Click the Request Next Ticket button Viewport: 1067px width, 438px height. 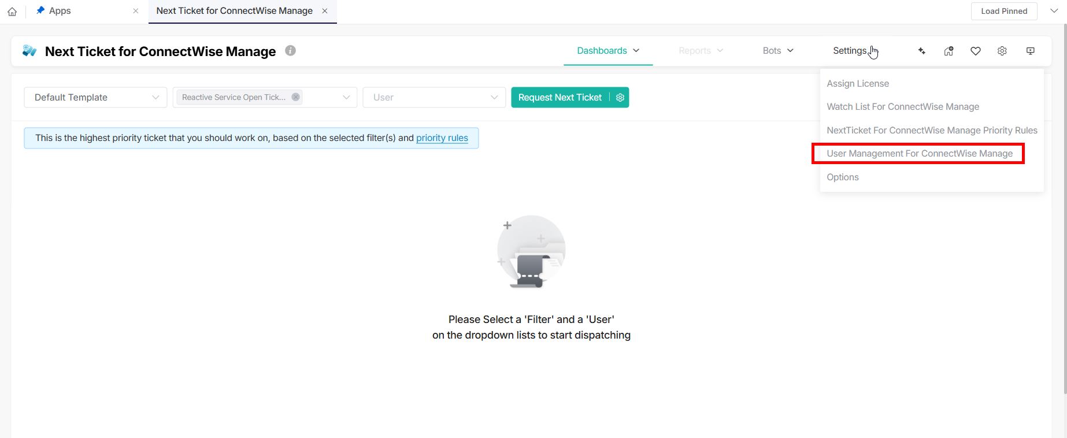pos(560,98)
